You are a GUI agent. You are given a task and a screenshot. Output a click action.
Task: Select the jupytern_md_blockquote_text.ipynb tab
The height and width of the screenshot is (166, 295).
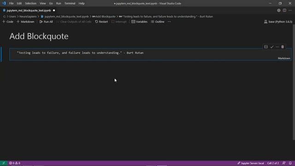29,11
